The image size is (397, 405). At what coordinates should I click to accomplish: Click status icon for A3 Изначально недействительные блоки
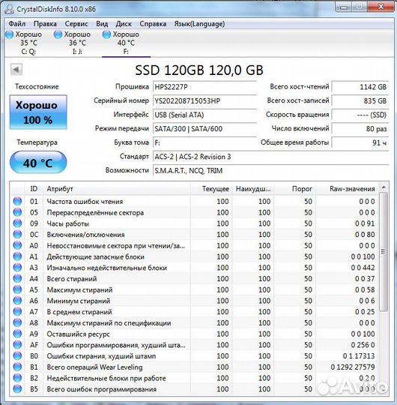pyautogui.click(x=17, y=268)
